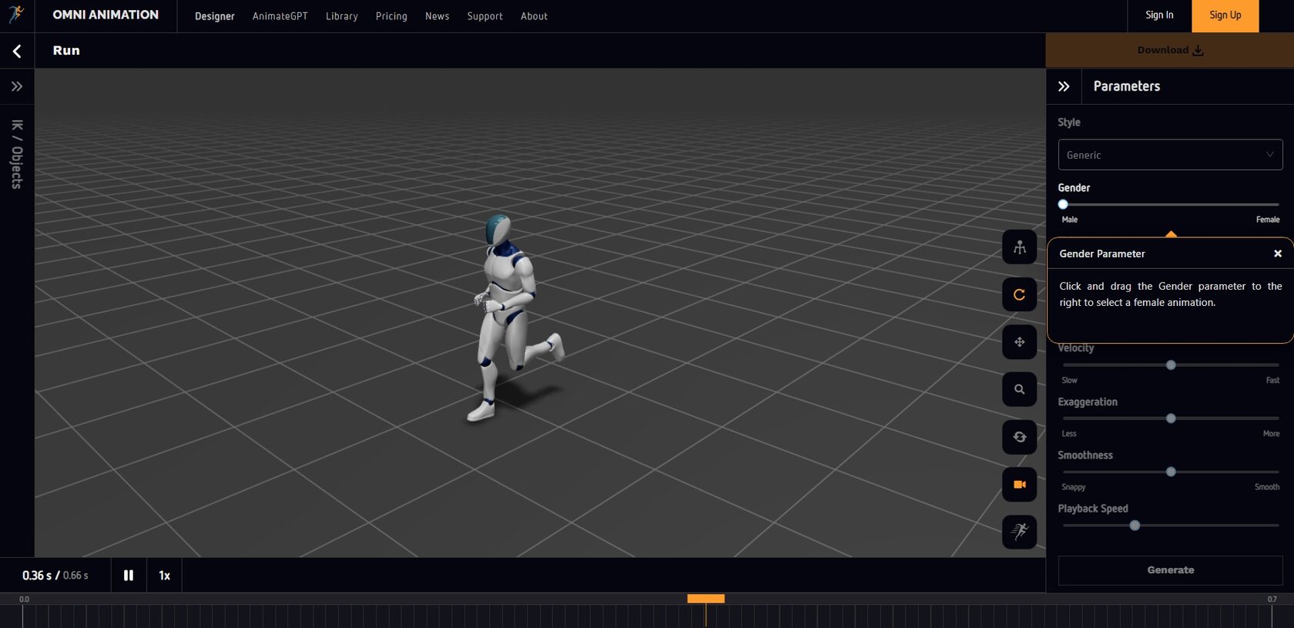Viewport: 1294px width, 628px height.
Task: Click the Female label under Gender slider
Action: [x=1268, y=220]
